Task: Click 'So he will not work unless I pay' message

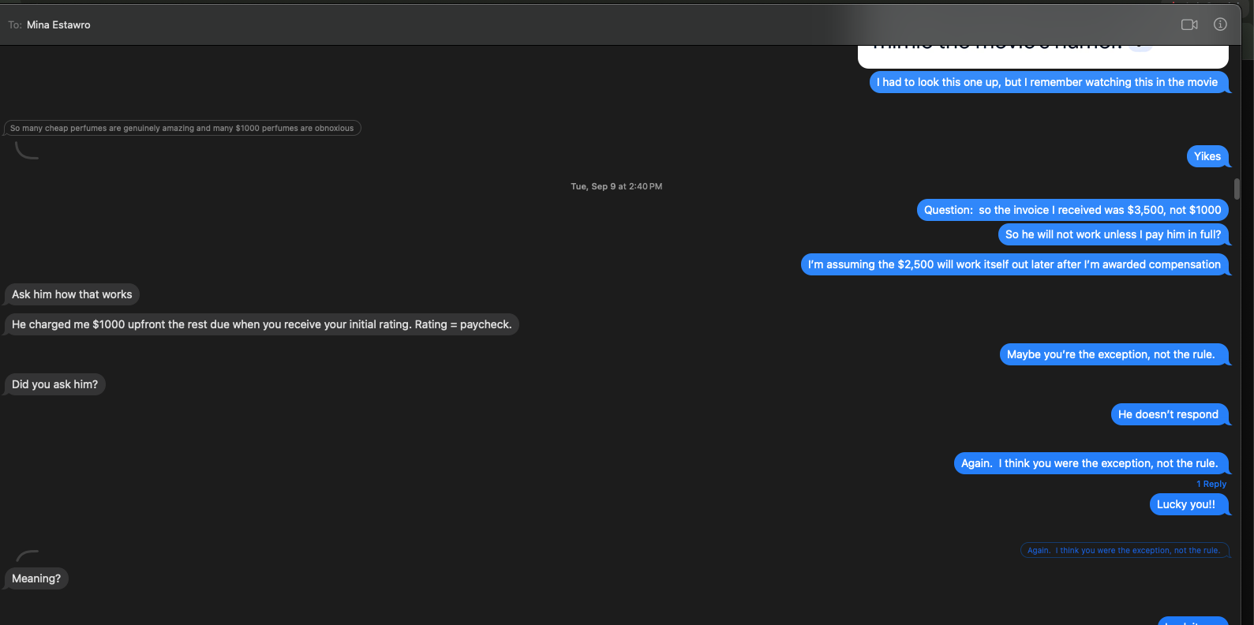Action: (x=1113, y=234)
